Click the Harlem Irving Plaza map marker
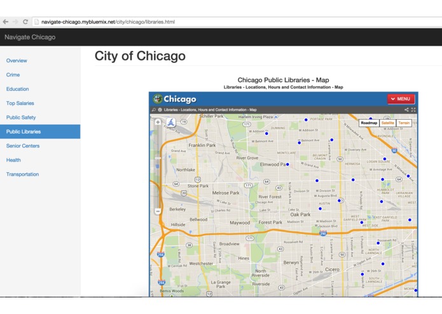Image resolution: width=442 pixels, height=314 pixels. [276, 116]
